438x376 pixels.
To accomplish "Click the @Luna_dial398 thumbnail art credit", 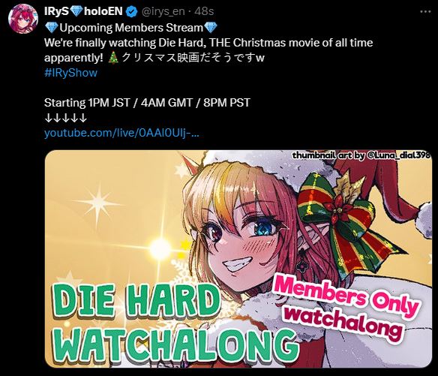I will pos(361,155).
